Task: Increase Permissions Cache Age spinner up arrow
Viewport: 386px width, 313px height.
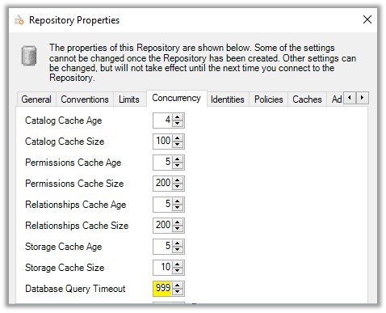Action: [x=177, y=159]
